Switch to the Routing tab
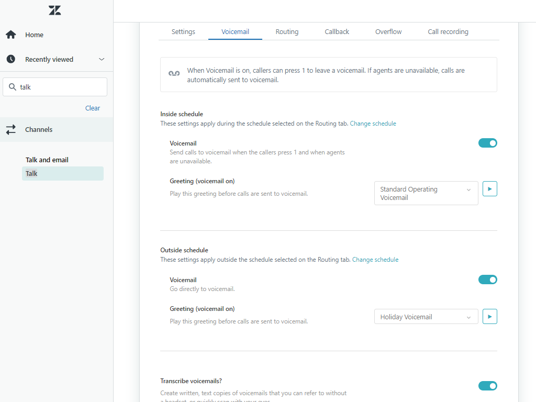Image resolution: width=536 pixels, height=402 pixels. [287, 32]
